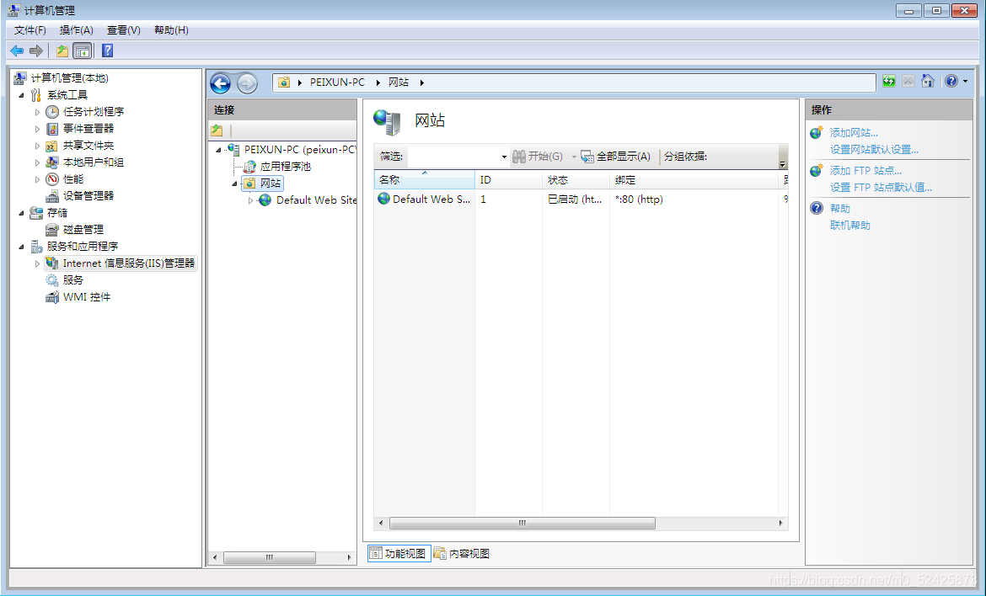986x596 pixels.
Task: Toggle the show/hide console tree icon
Action: pos(83,51)
